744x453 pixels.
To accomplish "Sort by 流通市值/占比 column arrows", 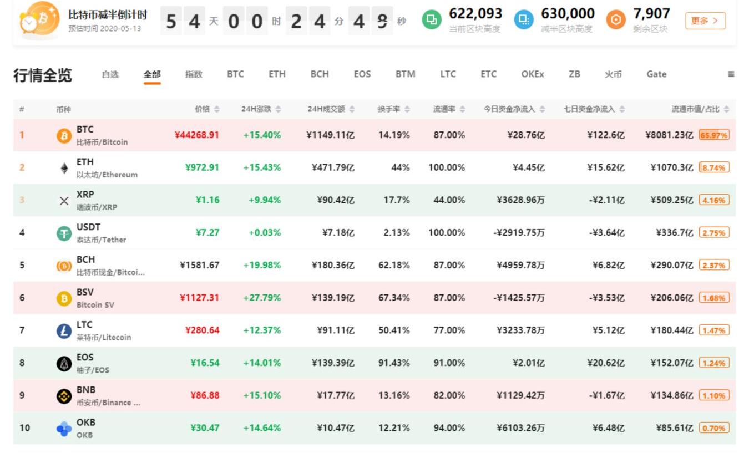I will 726,109.
